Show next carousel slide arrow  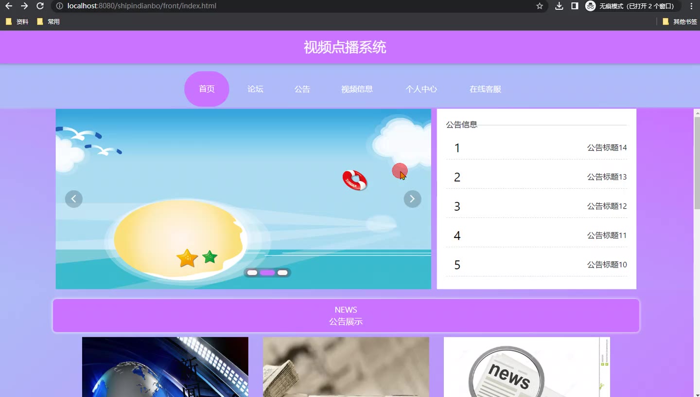click(x=412, y=198)
